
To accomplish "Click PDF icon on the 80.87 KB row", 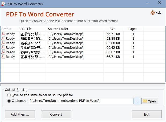I will tap(3, 52).
